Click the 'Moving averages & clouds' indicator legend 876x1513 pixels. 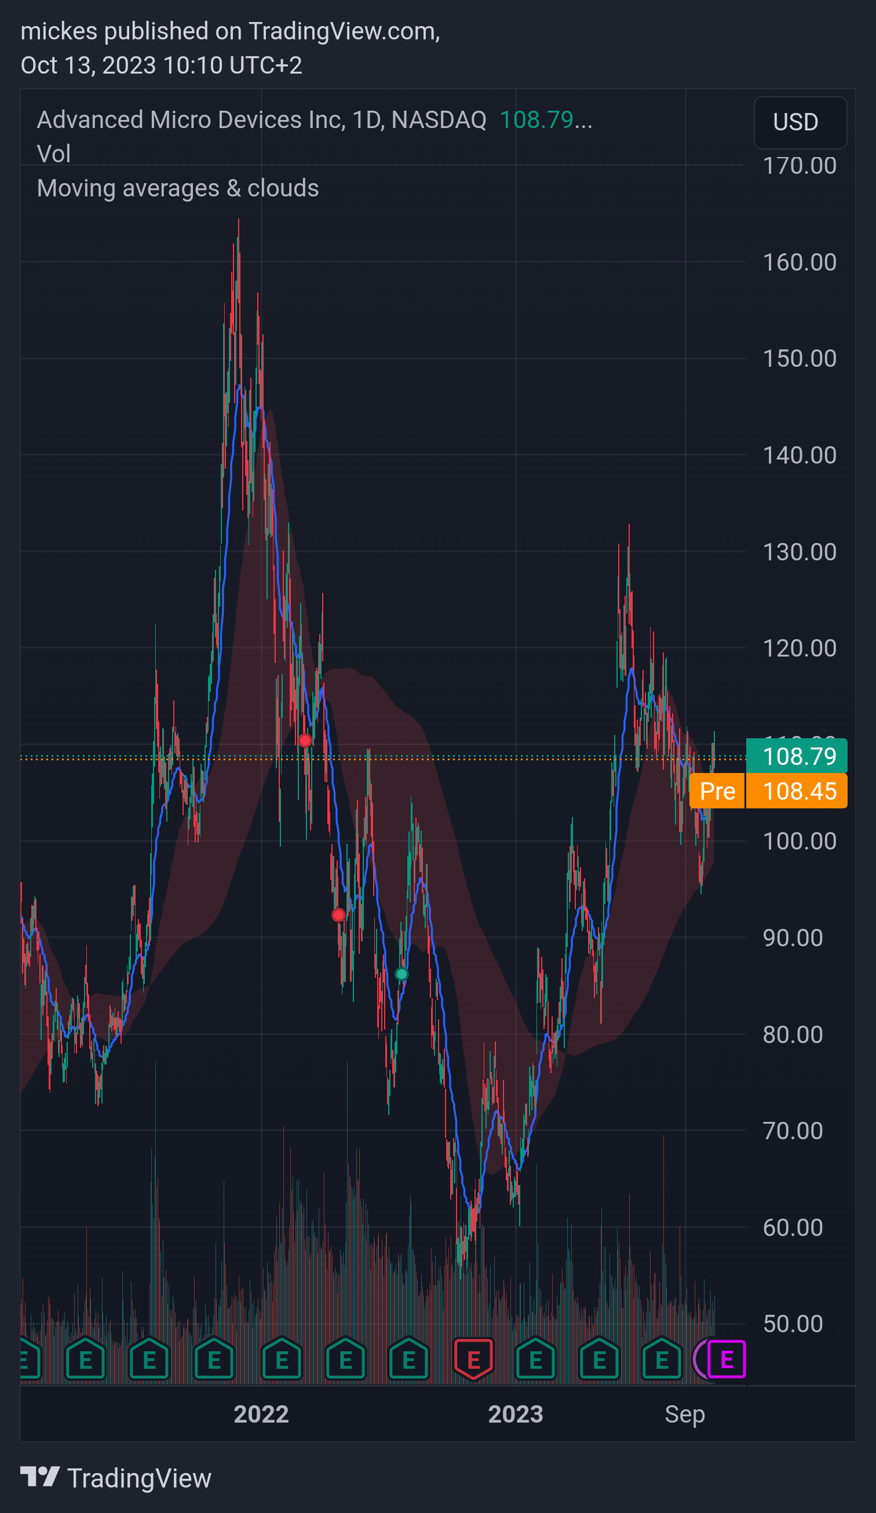(x=178, y=188)
